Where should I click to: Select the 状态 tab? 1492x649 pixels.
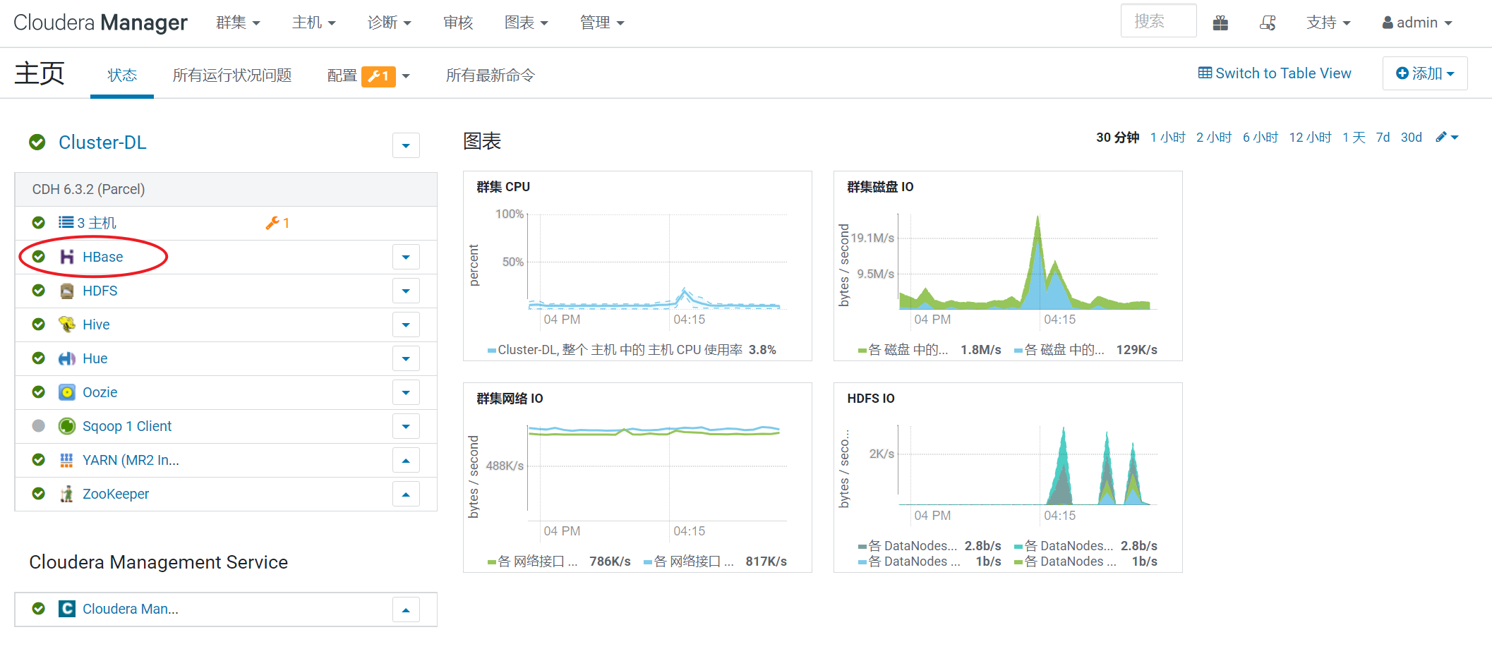click(x=122, y=75)
